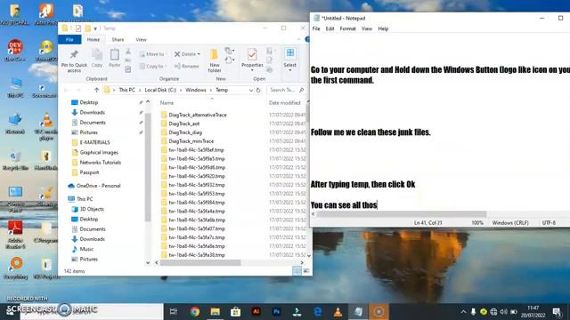Open Notepad View menu
The height and width of the screenshot is (320, 570).
click(x=366, y=28)
